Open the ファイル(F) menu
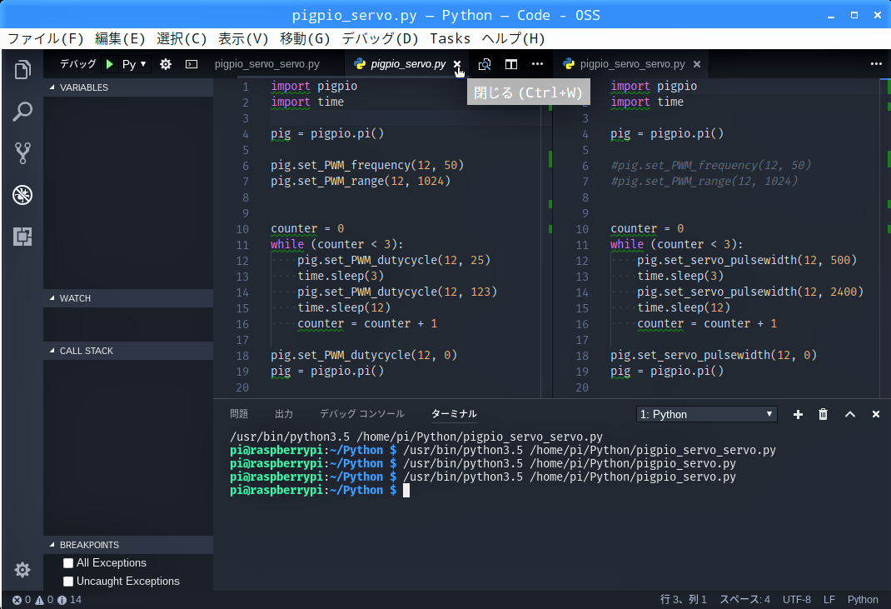Viewport: 891px width, 609px height. click(46, 38)
